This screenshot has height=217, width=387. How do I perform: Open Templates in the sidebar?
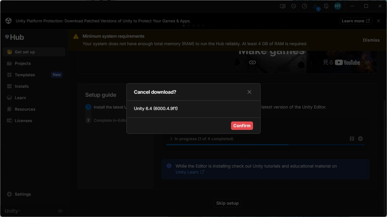click(34, 75)
